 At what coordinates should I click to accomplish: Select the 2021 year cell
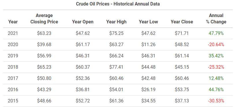pyautogui.click(x=13, y=33)
